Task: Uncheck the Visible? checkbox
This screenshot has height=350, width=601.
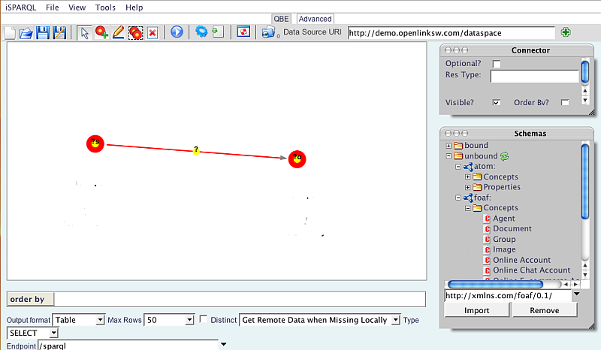Action: (497, 102)
